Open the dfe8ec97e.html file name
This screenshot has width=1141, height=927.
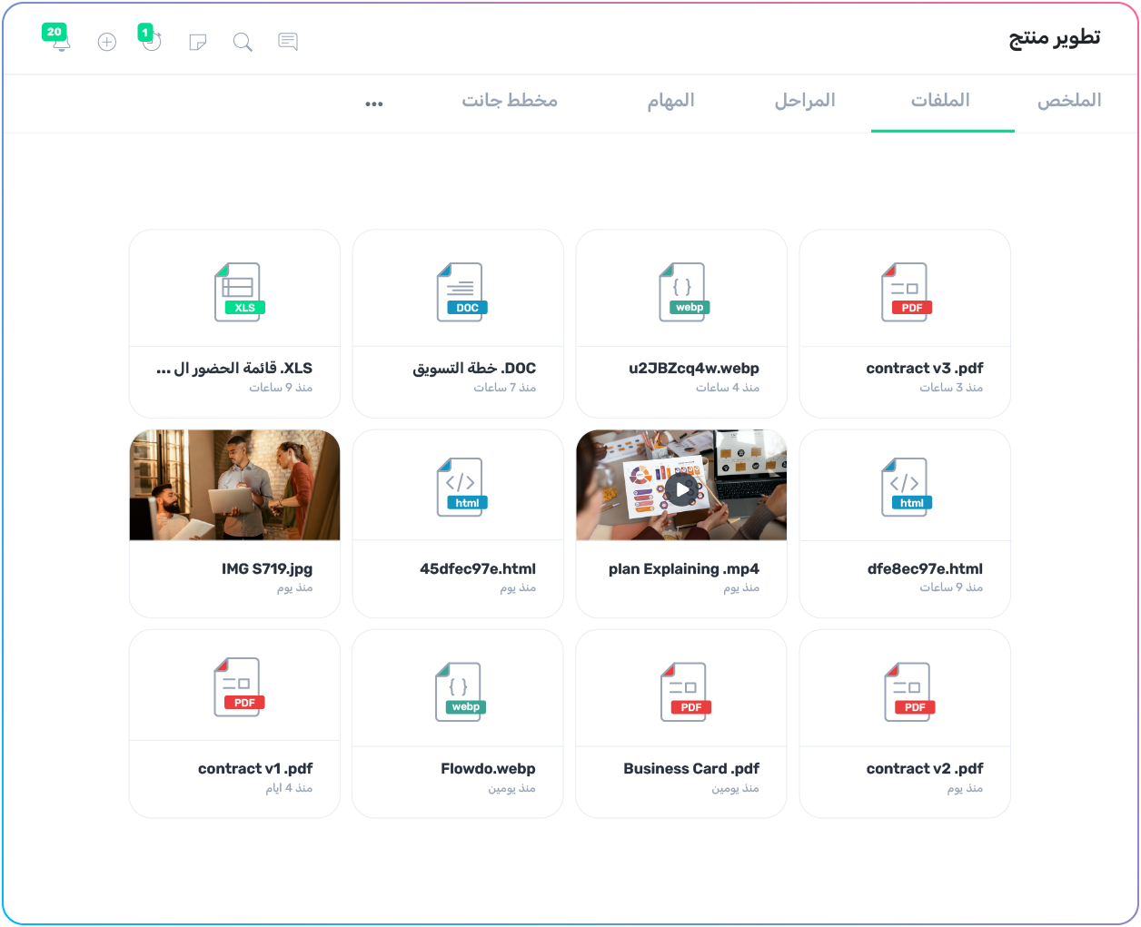tap(925, 569)
